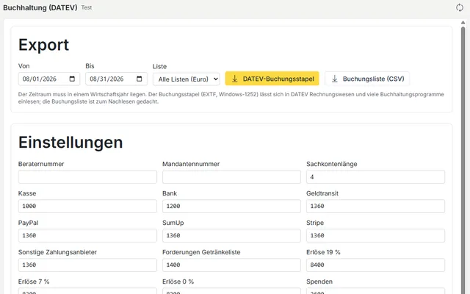Image resolution: width=470 pixels, height=294 pixels.
Task: Open the Liste dropdown Alle Listen (Euro)
Action: click(186, 79)
